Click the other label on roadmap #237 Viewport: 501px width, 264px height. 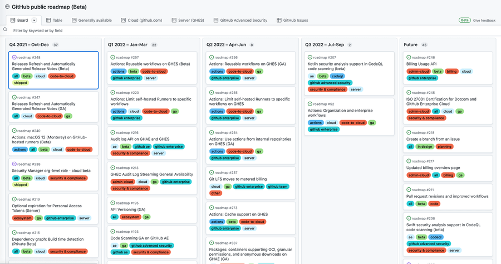pyautogui.click(x=215, y=193)
